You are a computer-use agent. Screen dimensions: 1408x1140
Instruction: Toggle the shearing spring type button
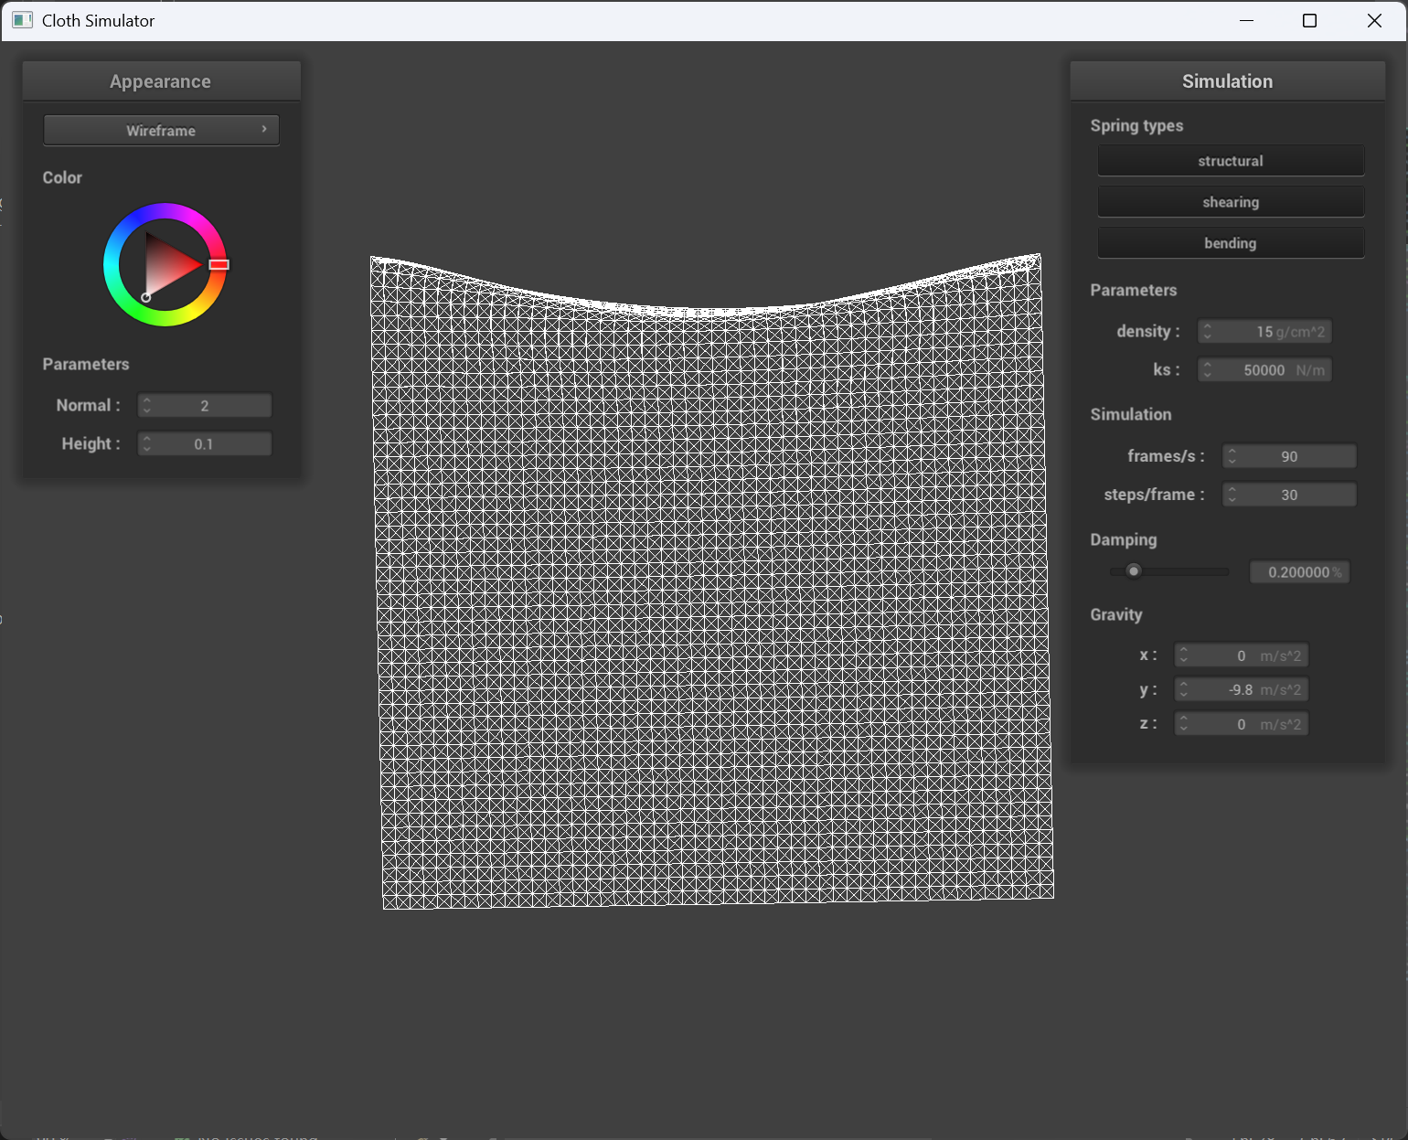(x=1231, y=202)
